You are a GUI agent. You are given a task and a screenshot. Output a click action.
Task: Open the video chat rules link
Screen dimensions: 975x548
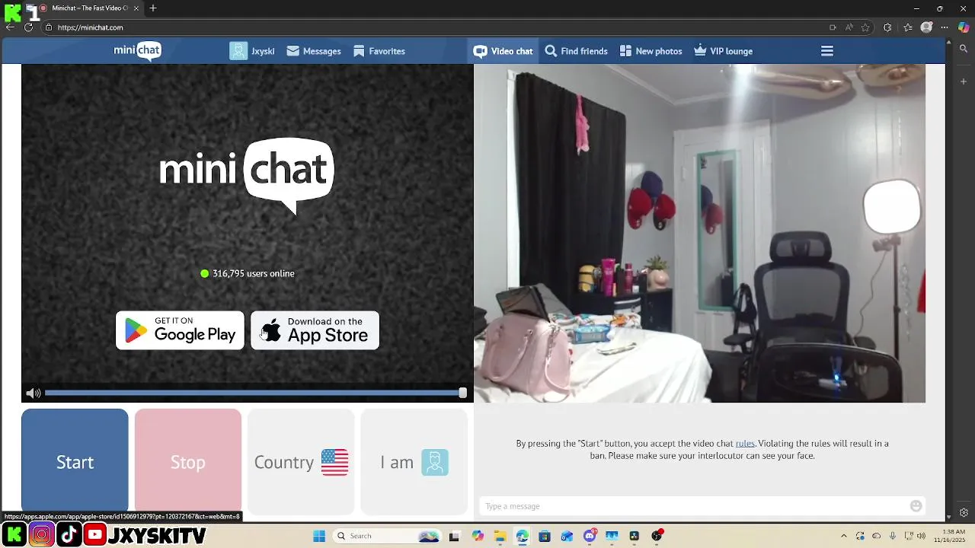pos(745,443)
